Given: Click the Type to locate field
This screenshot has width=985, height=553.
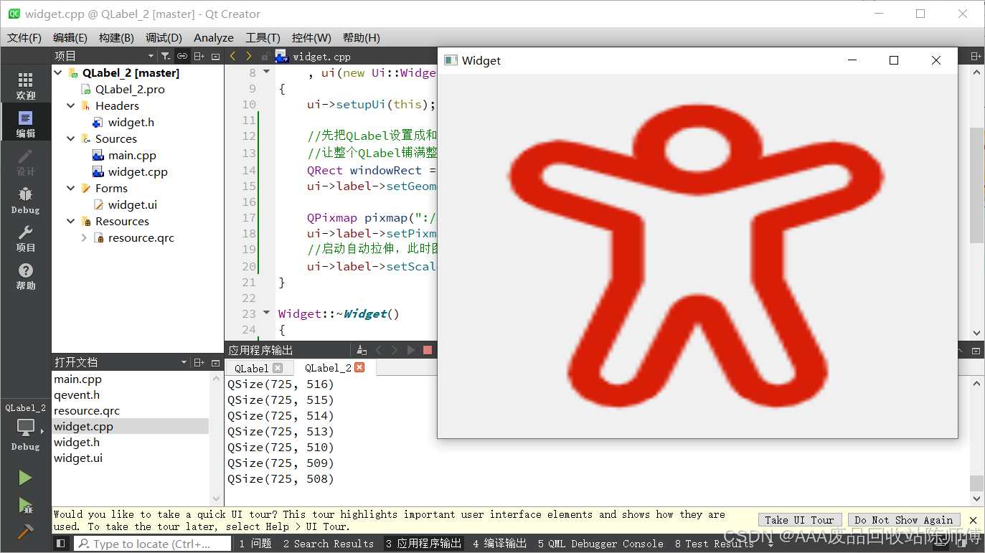Looking at the screenshot, I should click(x=152, y=544).
